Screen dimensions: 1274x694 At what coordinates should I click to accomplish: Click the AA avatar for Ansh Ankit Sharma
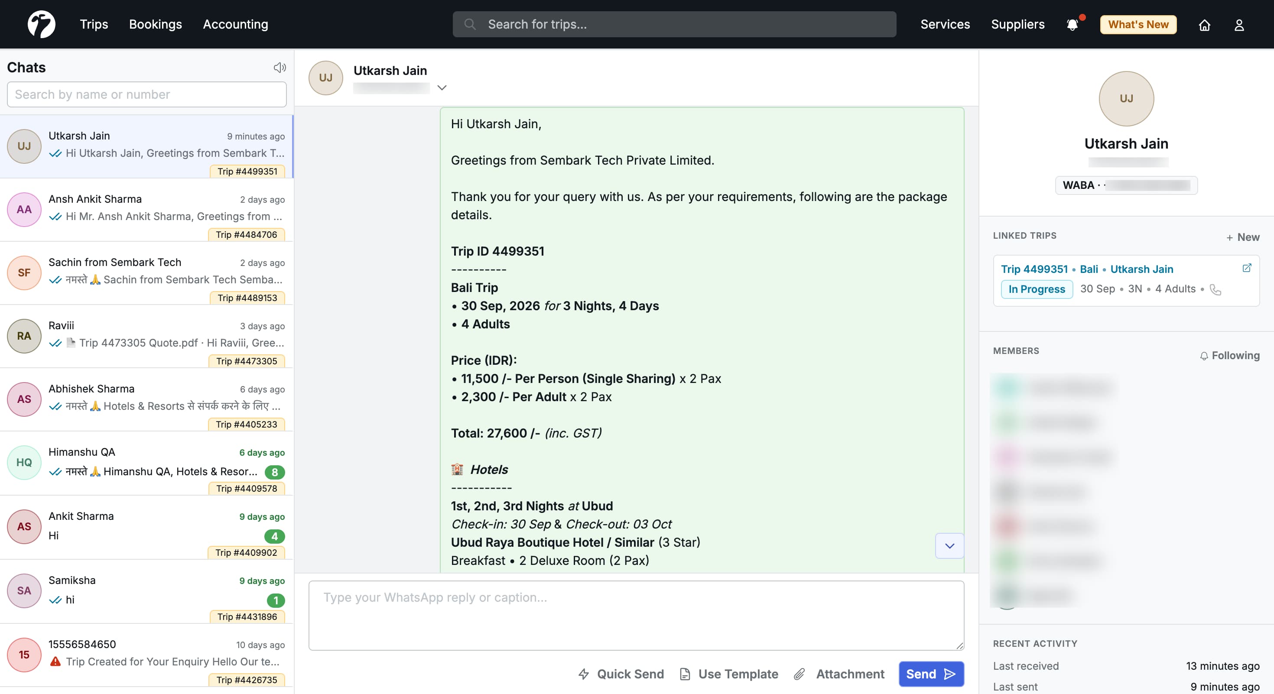[x=24, y=209]
